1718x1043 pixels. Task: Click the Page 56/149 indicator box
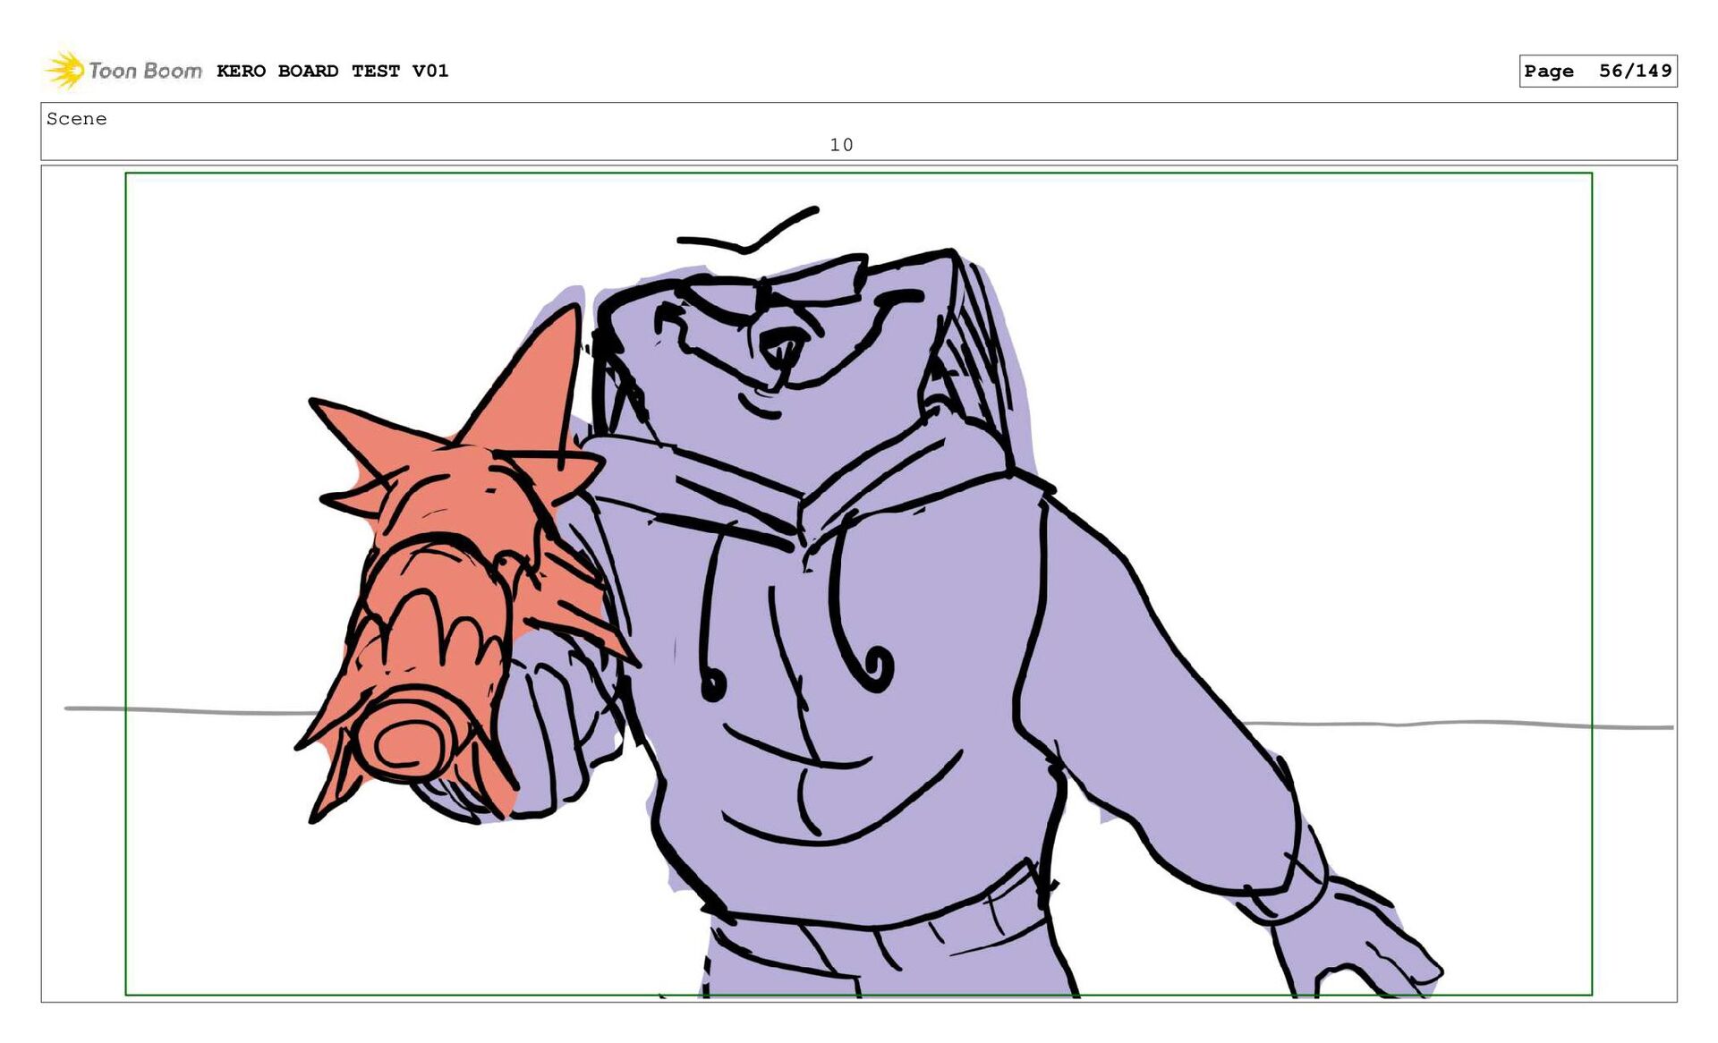[1597, 71]
